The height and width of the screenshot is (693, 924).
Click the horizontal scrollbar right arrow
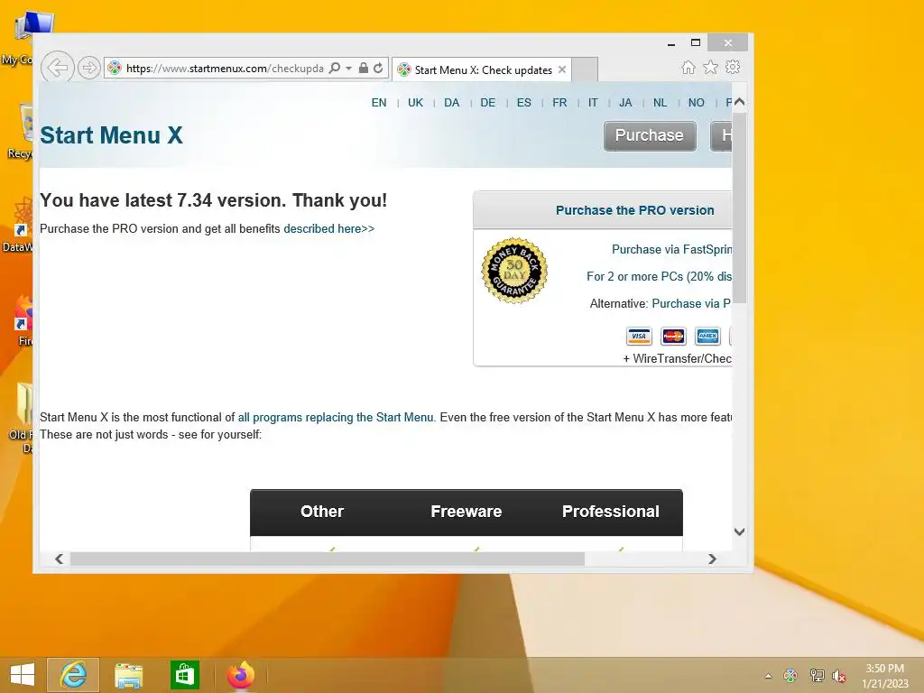pyautogui.click(x=712, y=559)
